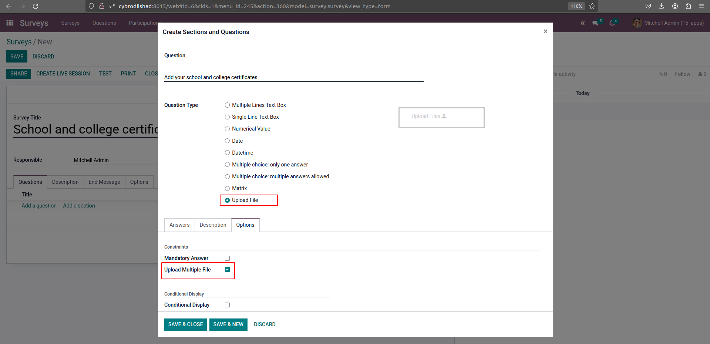The width and height of the screenshot is (710, 344).
Task: Click the browser back arrow
Action: coord(9,6)
